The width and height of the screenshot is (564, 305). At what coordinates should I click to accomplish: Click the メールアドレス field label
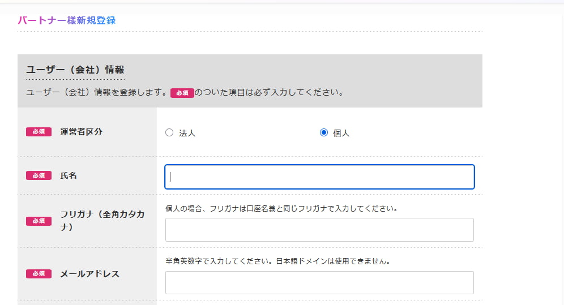coord(90,274)
